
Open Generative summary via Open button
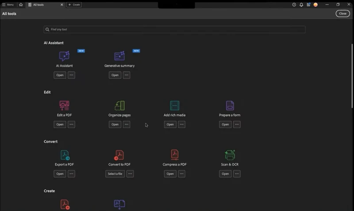coord(115,75)
